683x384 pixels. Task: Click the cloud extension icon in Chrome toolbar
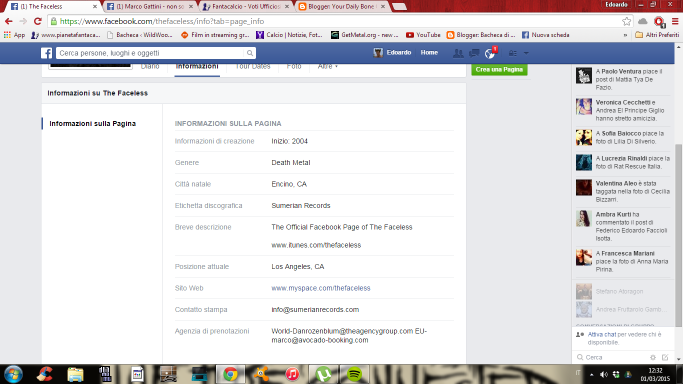(643, 21)
